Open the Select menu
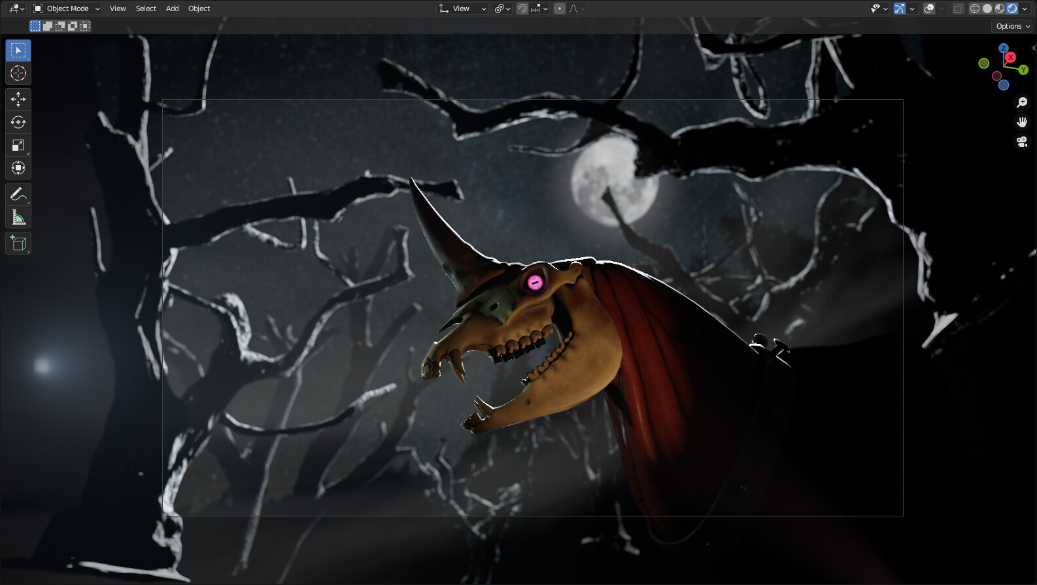 (x=146, y=8)
